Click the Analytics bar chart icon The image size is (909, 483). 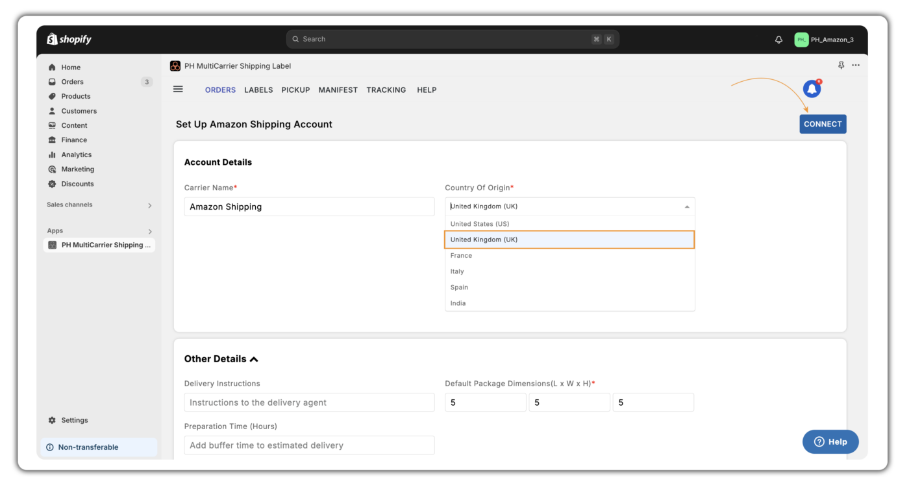point(52,155)
